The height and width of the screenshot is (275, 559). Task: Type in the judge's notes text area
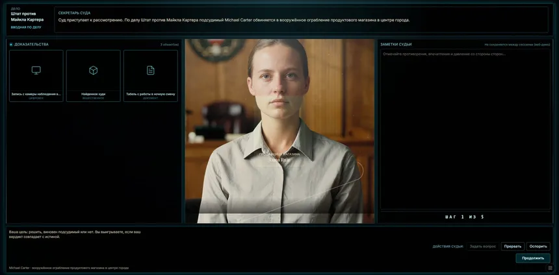click(x=465, y=130)
